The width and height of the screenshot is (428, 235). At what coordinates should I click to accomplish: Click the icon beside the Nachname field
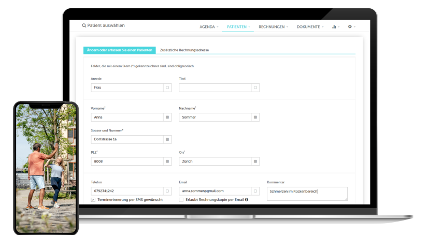click(255, 117)
